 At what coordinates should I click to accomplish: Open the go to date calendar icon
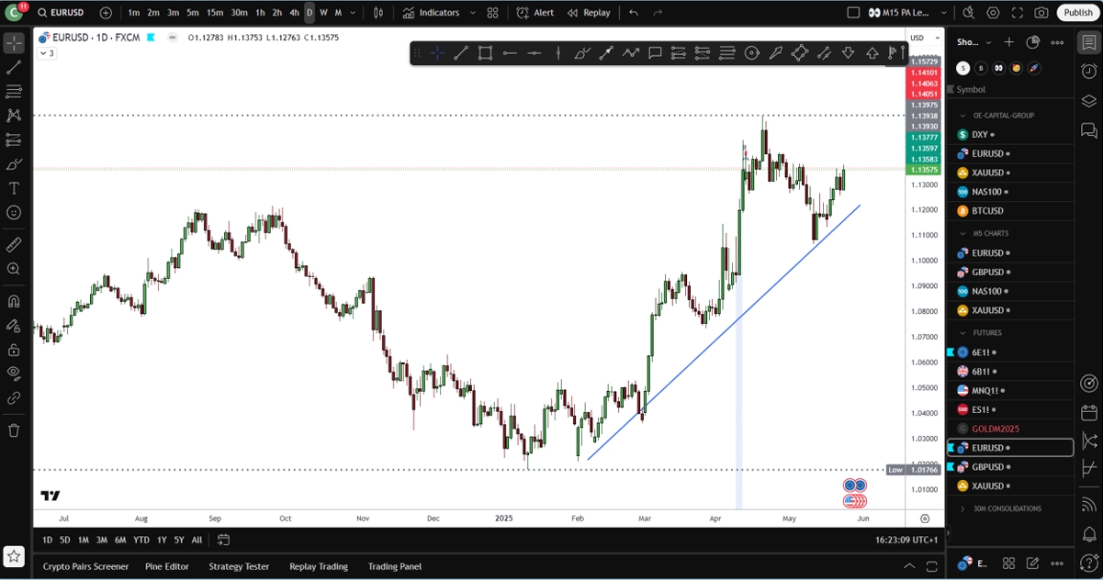[x=223, y=540]
